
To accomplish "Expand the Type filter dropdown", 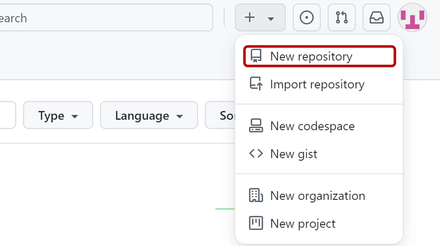I will pyautogui.click(x=58, y=115).
